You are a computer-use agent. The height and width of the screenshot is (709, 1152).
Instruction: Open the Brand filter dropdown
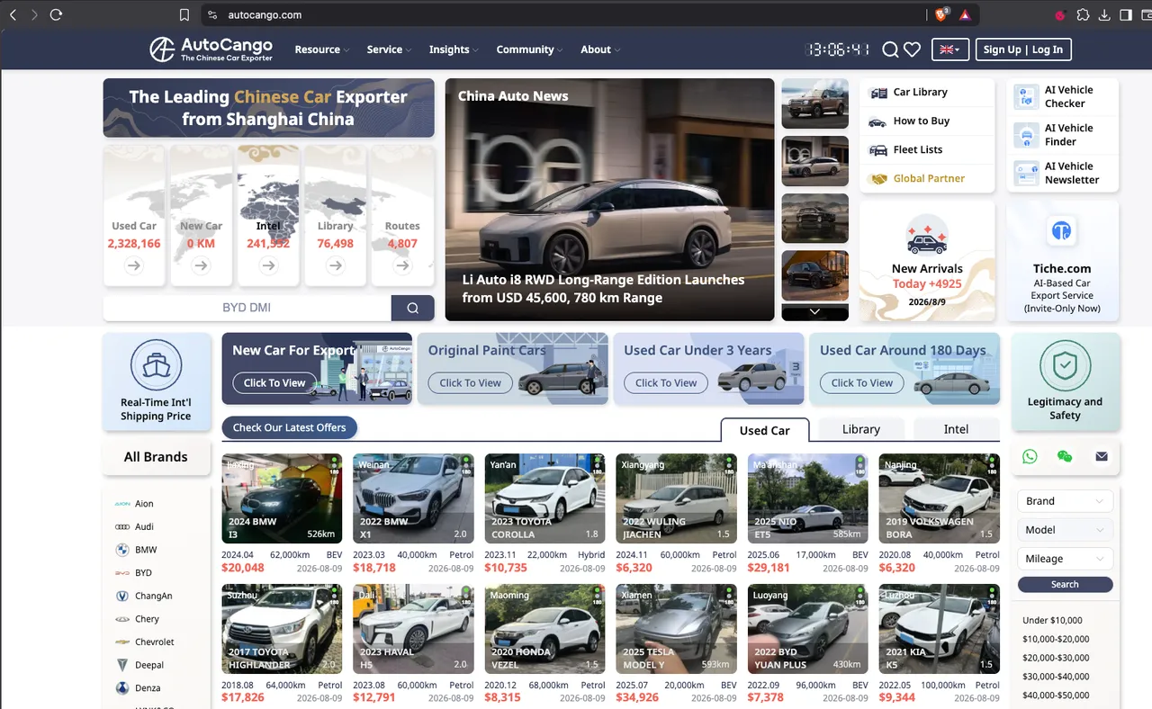pyautogui.click(x=1065, y=501)
